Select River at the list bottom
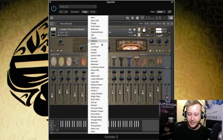This screenshot has height=140, width=223. (93, 132)
